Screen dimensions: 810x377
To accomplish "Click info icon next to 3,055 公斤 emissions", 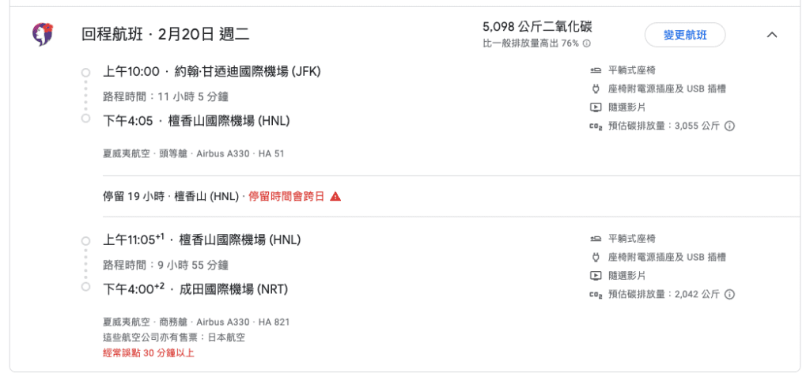I will pyautogui.click(x=729, y=126).
